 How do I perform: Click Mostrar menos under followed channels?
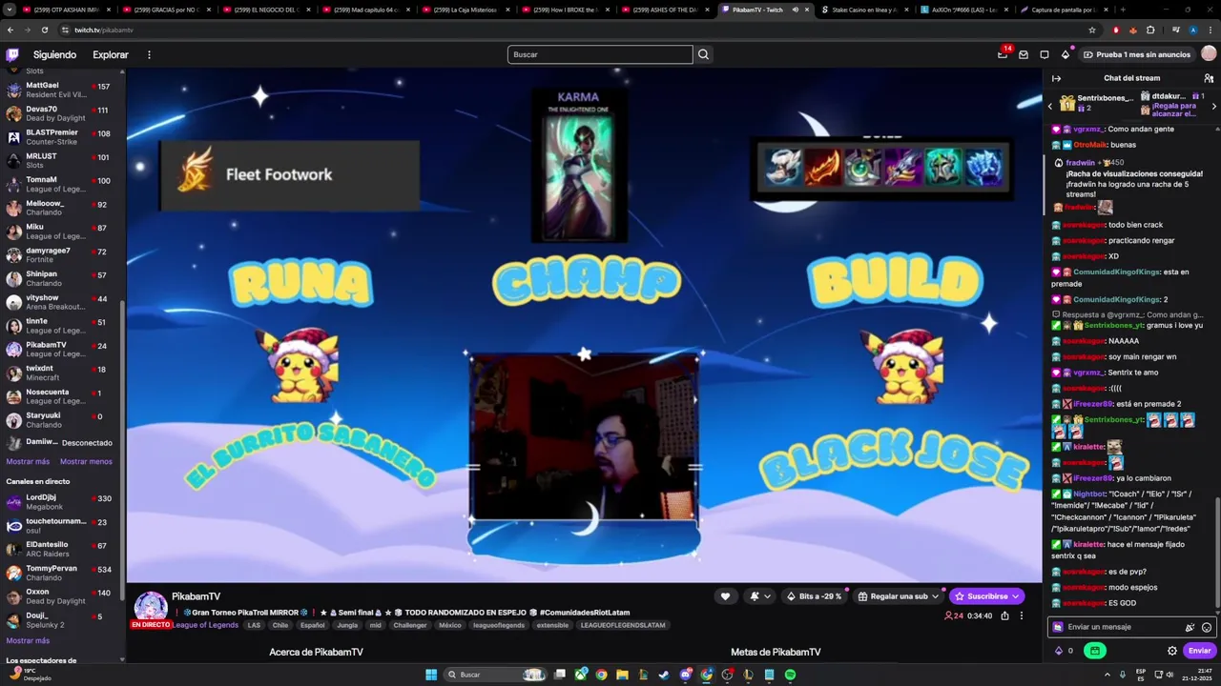click(86, 461)
